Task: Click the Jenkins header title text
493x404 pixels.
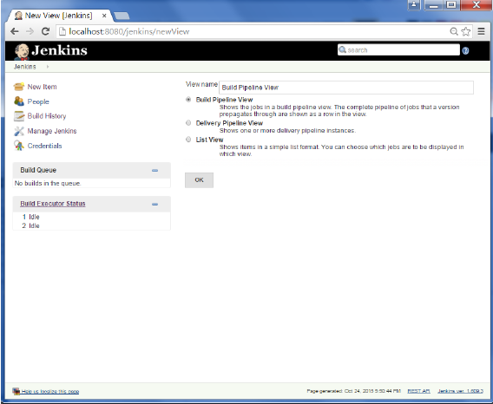Action: [x=59, y=50]
